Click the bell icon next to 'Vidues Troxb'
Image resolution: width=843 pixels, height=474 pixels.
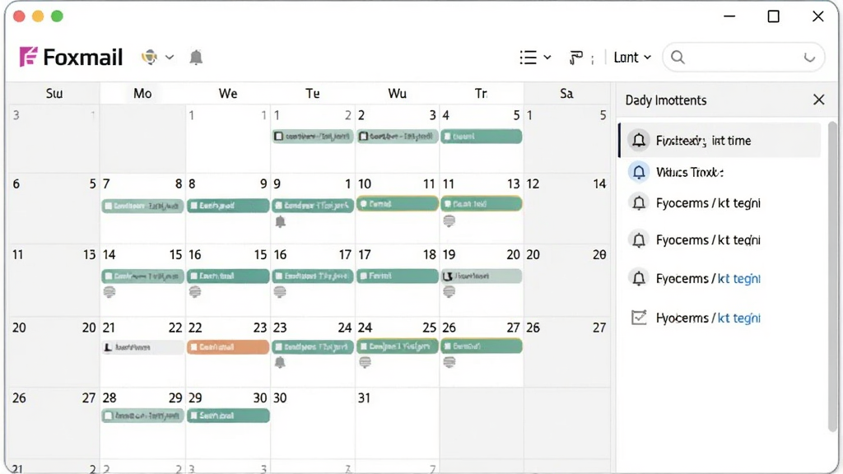(x=639, y=172)
